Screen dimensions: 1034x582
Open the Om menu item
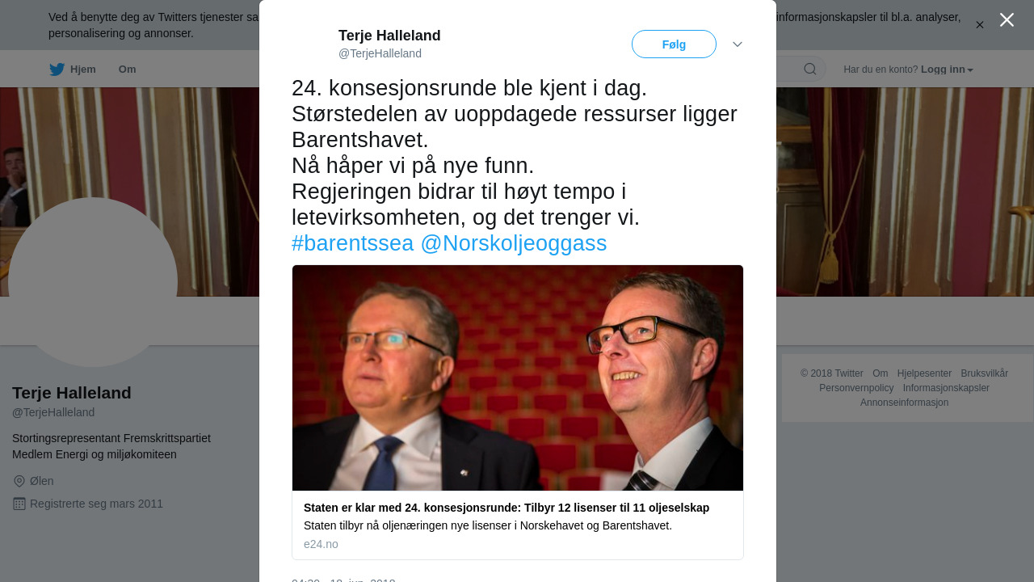[127, 70]
